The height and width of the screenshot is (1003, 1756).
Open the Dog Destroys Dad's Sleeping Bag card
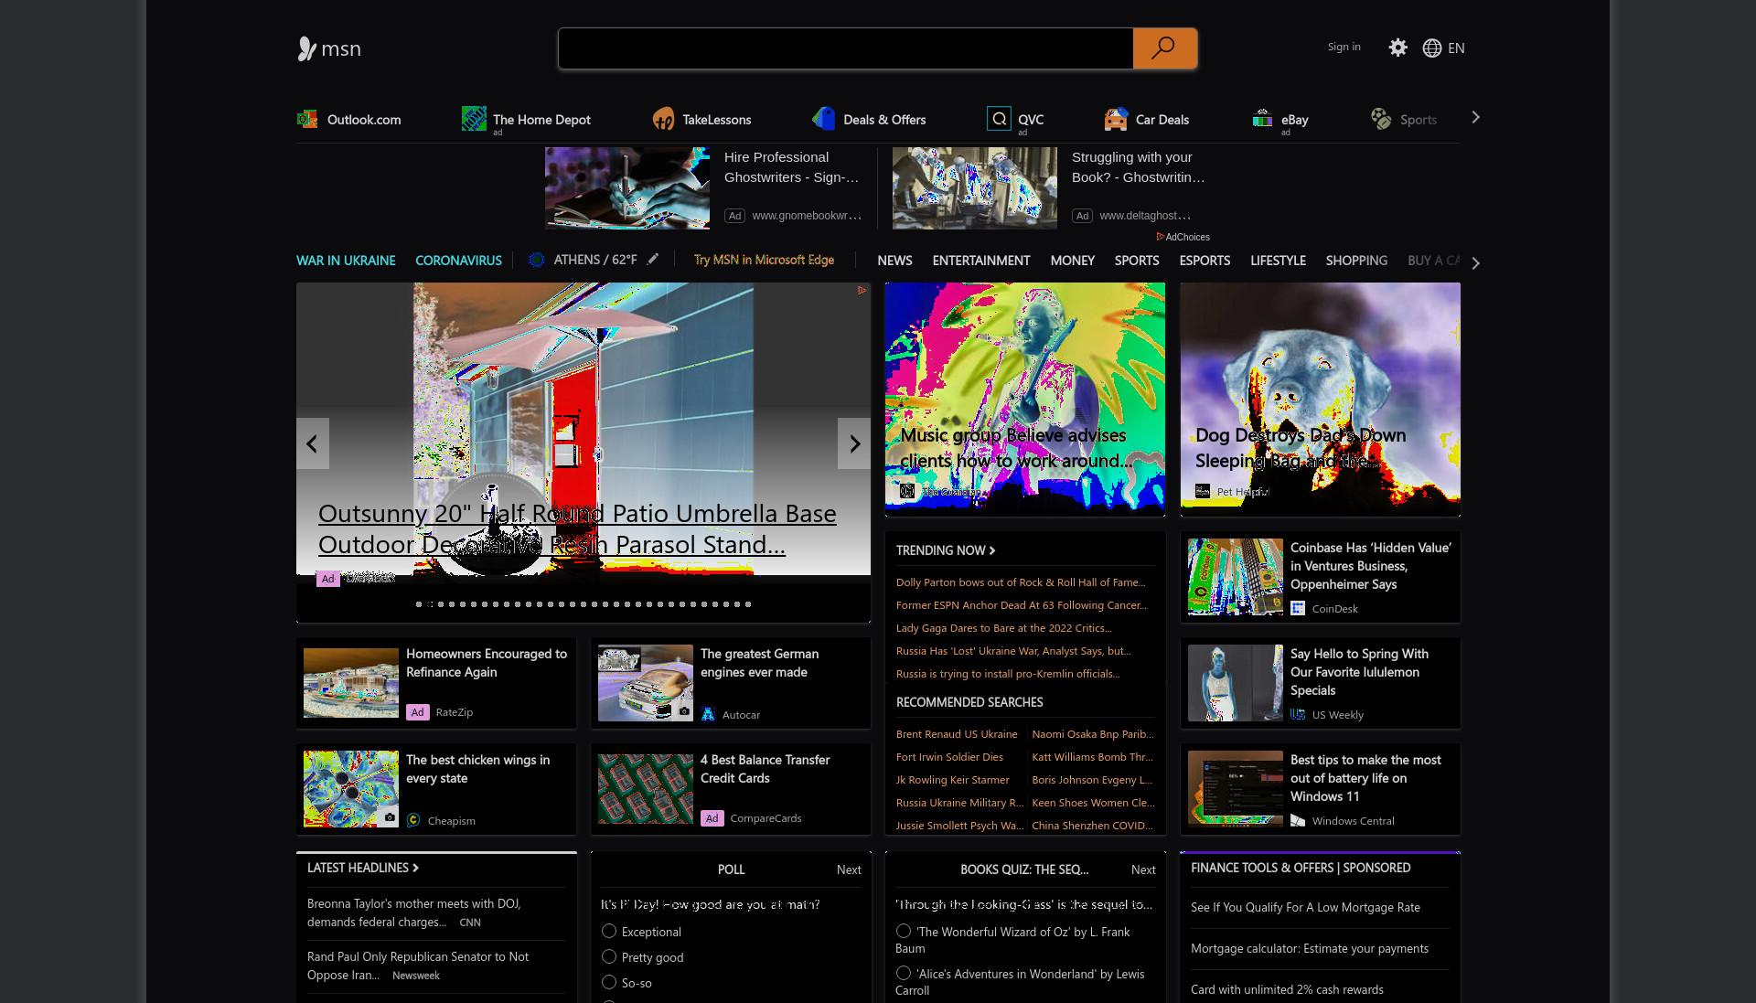(1320, 400)
